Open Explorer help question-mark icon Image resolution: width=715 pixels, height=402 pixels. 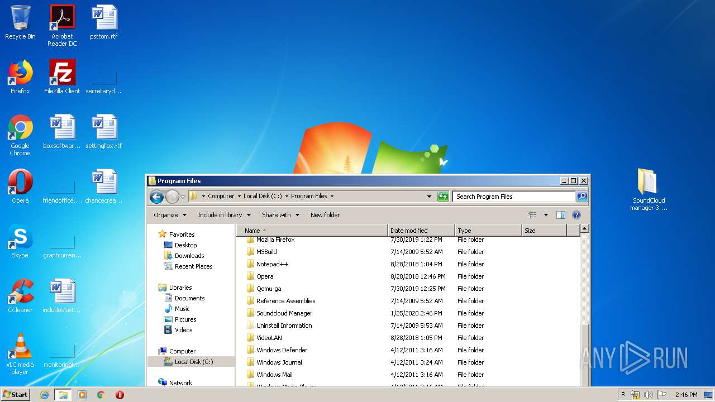tap(576, 215)
